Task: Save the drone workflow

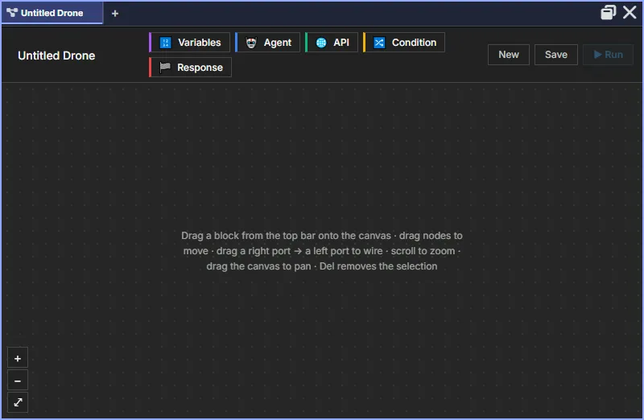Action: pyautogui.click(x=556, y=55)
